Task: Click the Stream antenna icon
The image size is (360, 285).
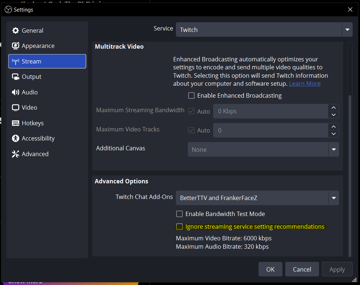Action: coord(15,61)
